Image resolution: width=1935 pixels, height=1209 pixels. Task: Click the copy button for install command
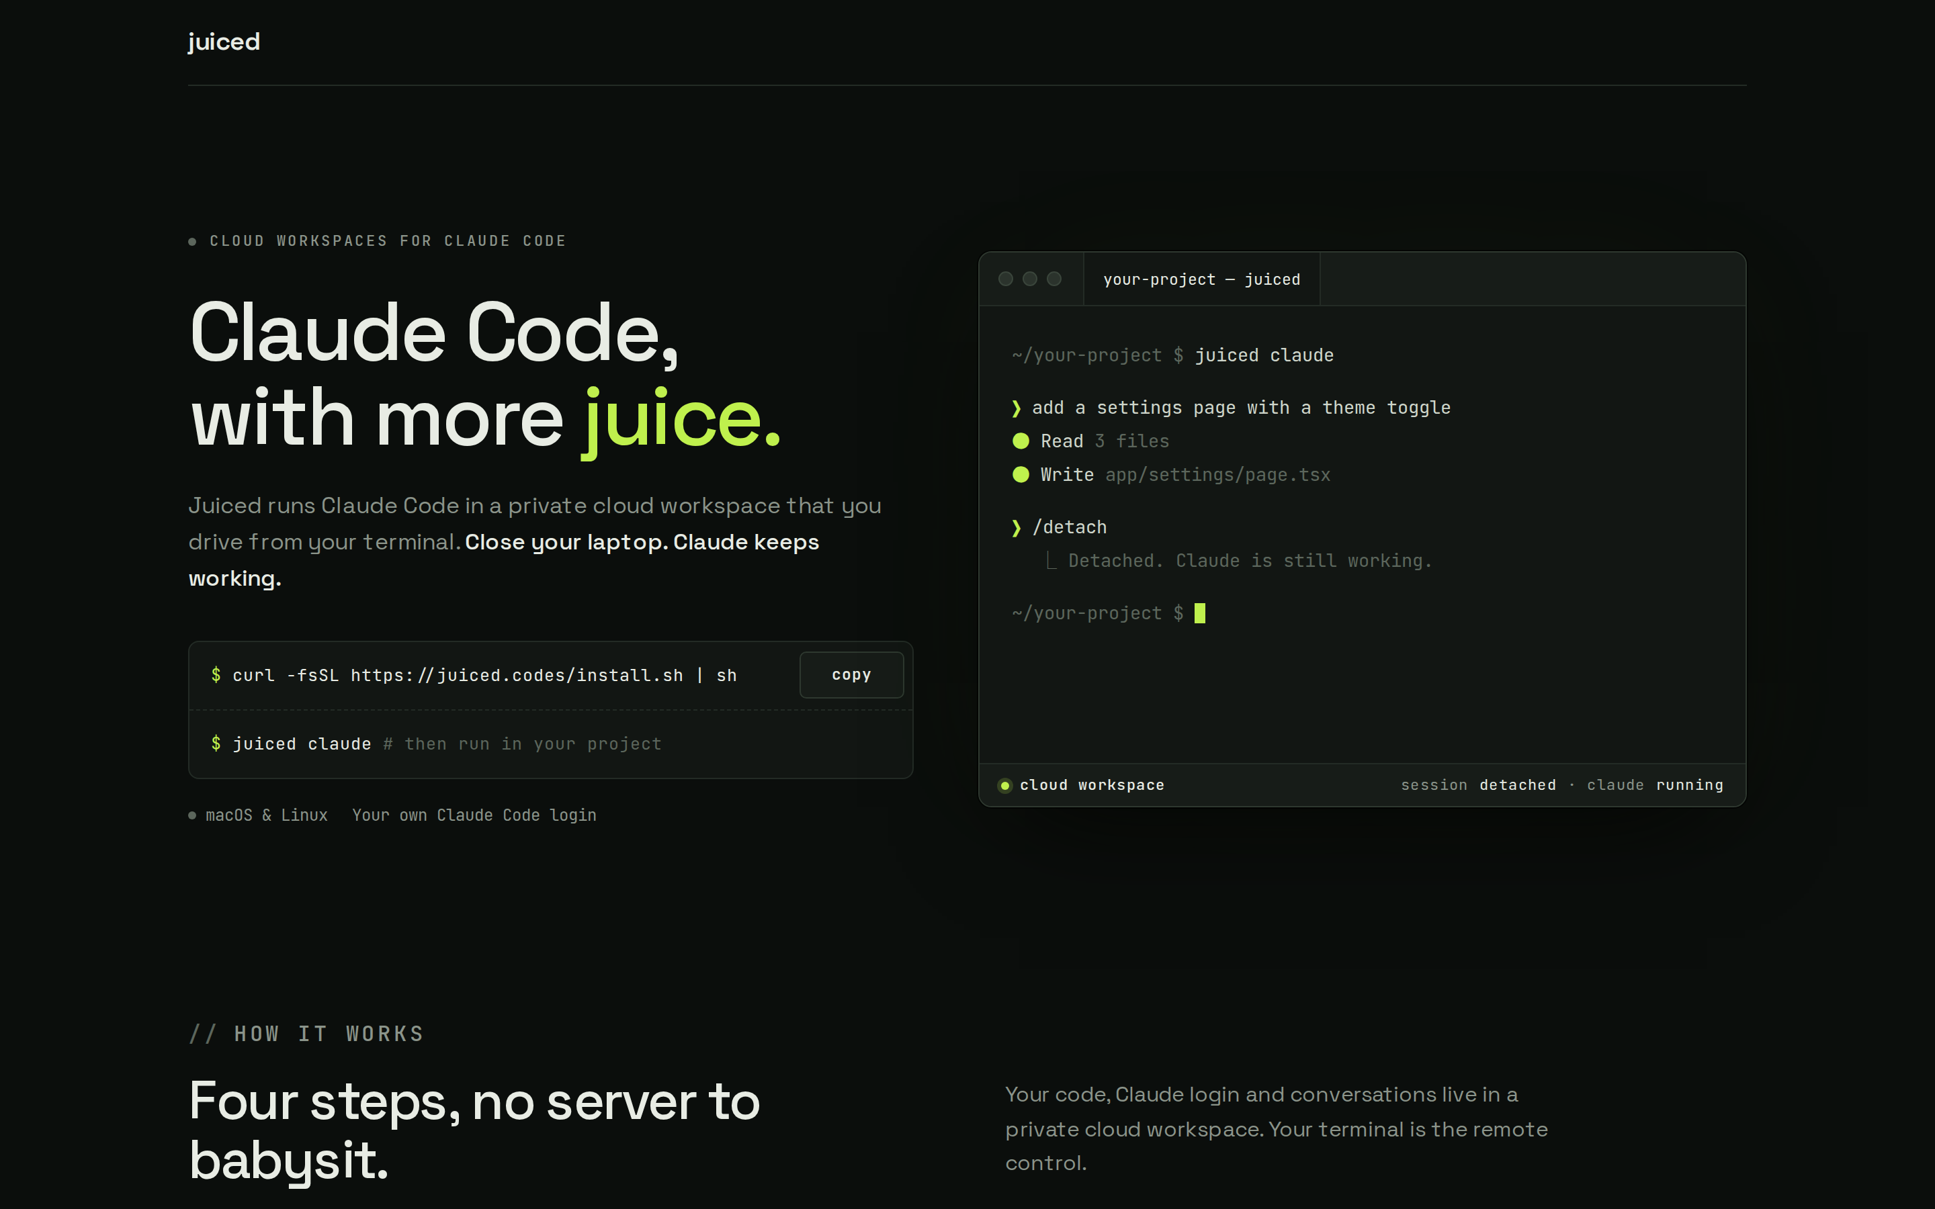click(x=851, y=675)
